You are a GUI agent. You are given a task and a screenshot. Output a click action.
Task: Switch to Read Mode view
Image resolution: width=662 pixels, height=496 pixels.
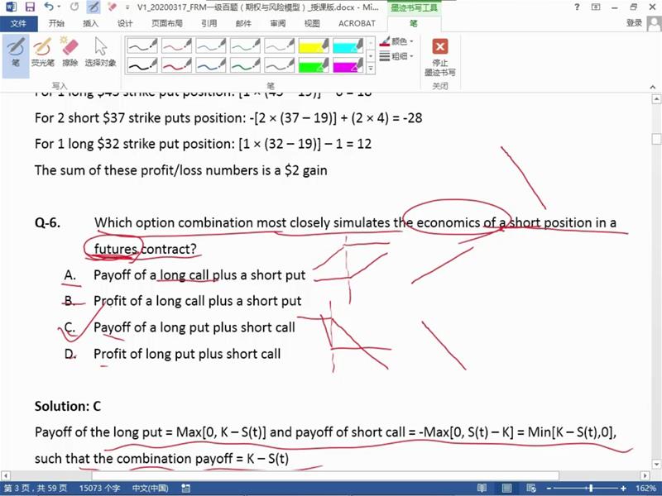point(482,489)
